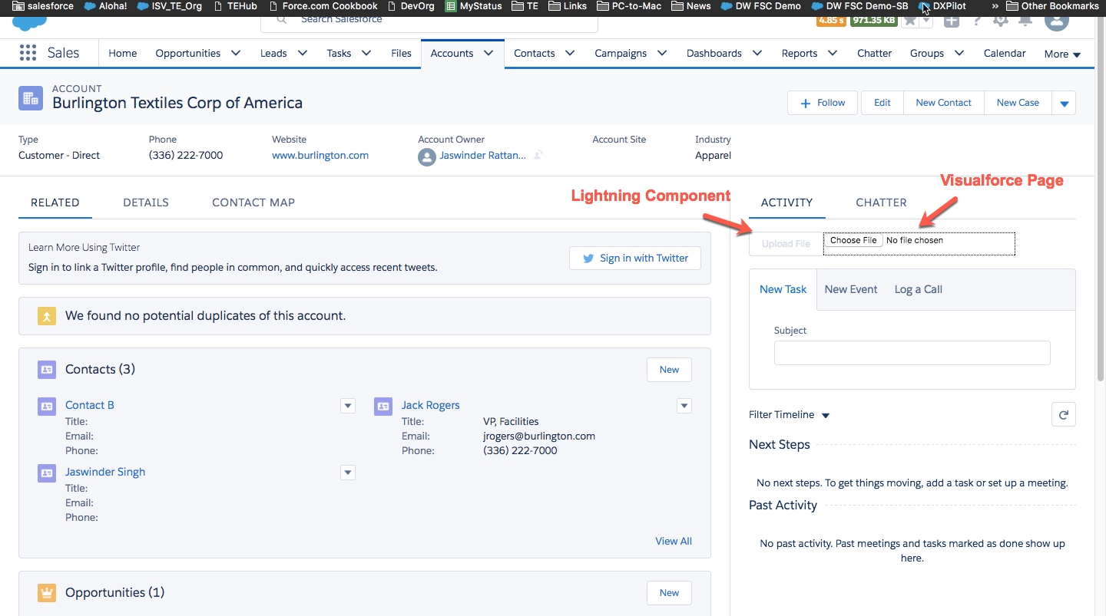The width and height of the screenshot is (1106, 616).
Task: Click the Jaswinder Singh record icon
Action: (x=47, y=473)
